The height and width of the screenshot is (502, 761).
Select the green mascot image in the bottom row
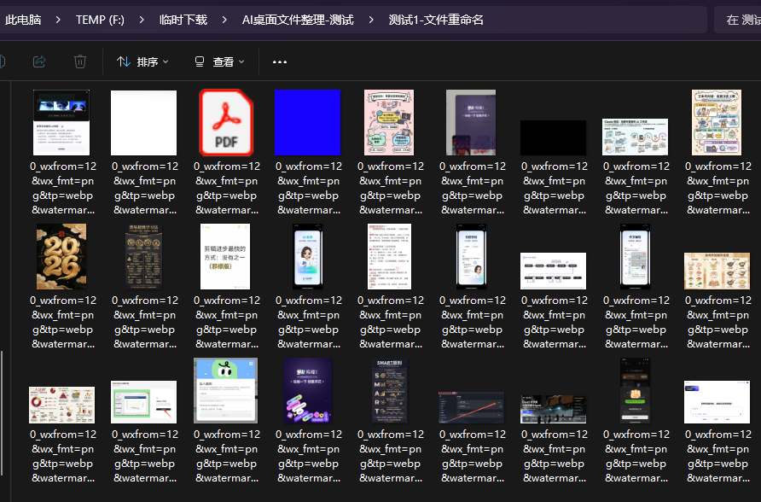click(x=226, y=391)
